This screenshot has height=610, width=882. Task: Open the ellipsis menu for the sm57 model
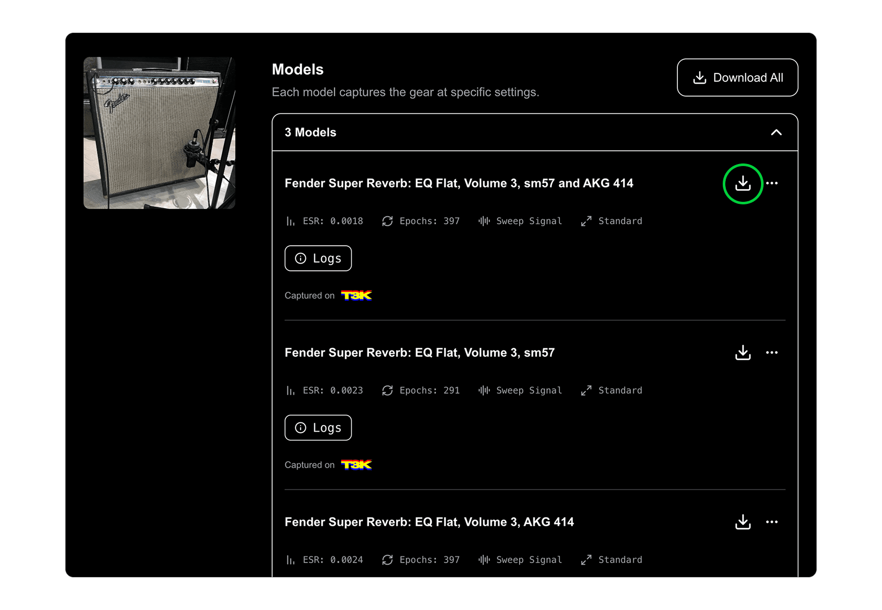tap(772, 353)
